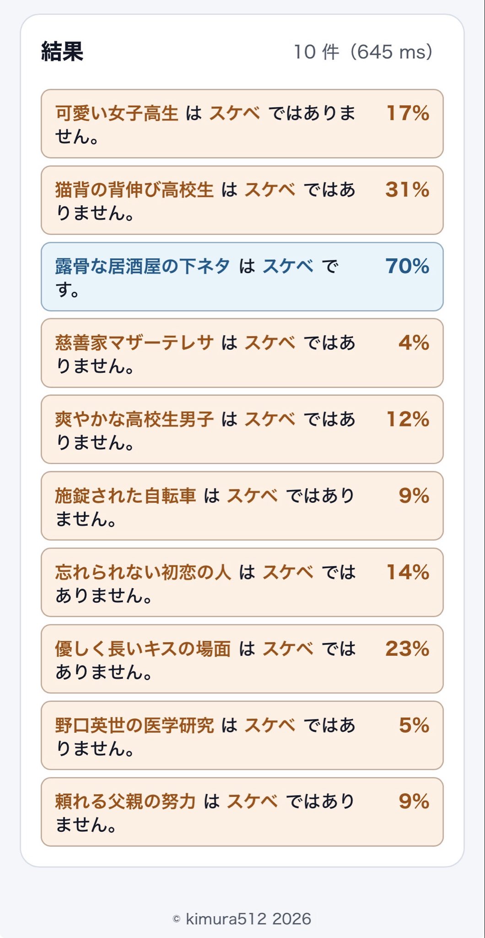485x938 pixels.
Task: Click the 31% score value
Action: [x=407, y=190]
